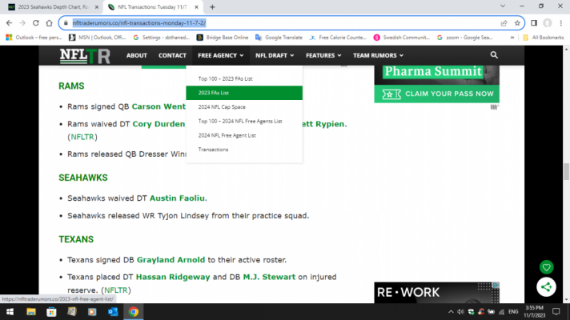Viewport: 570px width, 320px height.
Task: Open the browser side panel icon
Action: click(x=534, y=23)
